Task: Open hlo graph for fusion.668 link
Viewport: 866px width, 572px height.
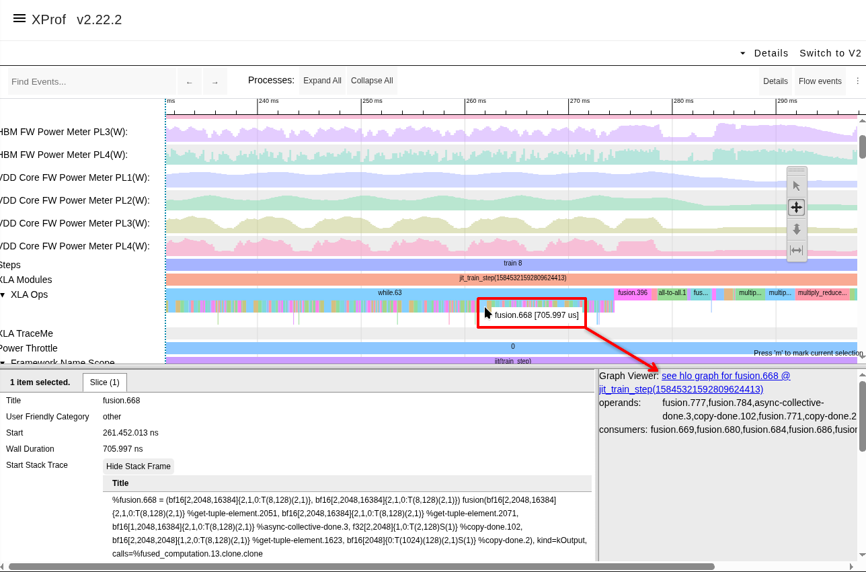Action: click(695, 382)
